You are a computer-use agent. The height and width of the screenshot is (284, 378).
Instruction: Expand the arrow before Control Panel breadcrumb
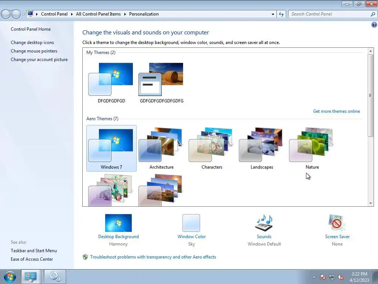37,14
